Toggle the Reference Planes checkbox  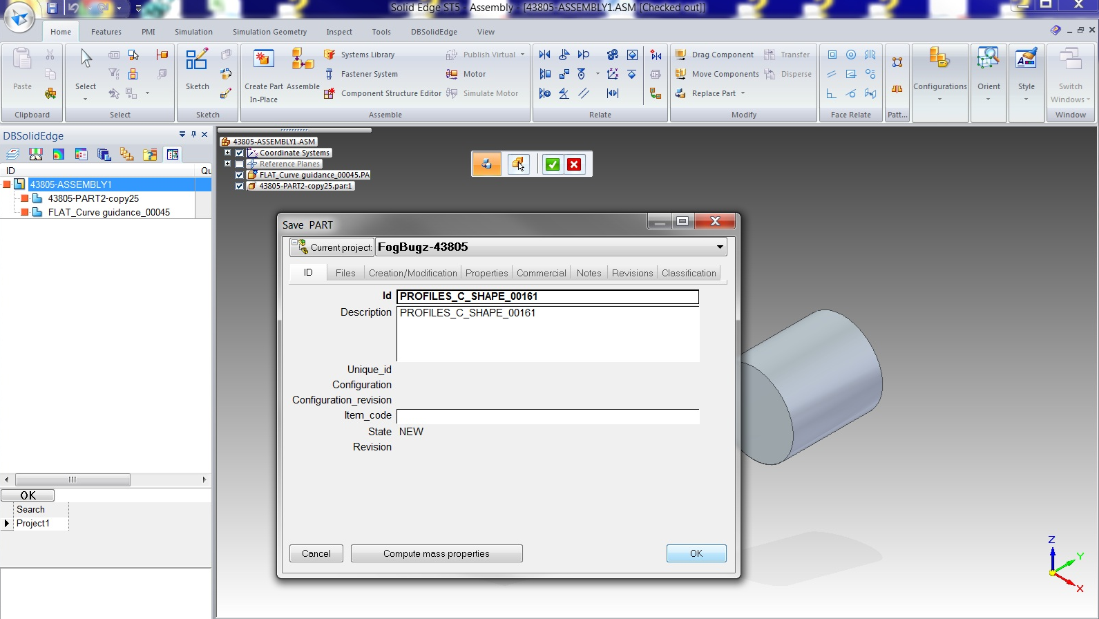[x=240, y=164]
